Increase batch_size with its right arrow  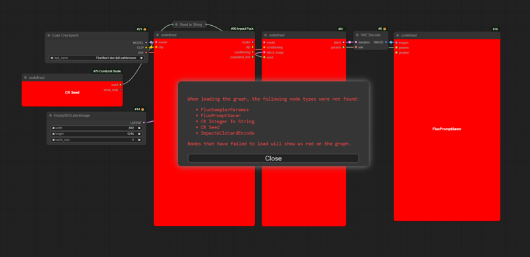tap(139, 140)
